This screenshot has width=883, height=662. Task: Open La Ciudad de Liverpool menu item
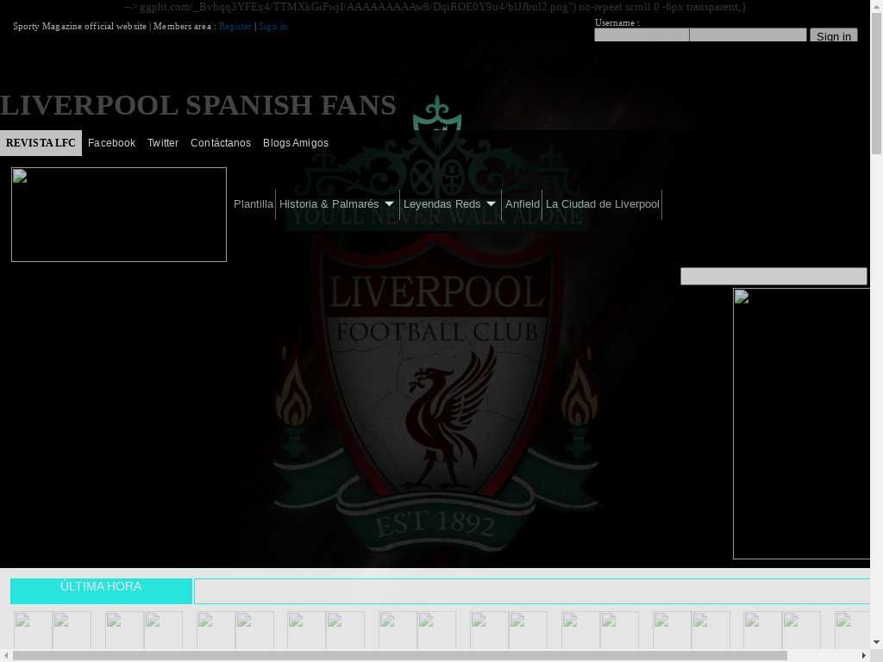pyautogui.click(x=602, y=204)
